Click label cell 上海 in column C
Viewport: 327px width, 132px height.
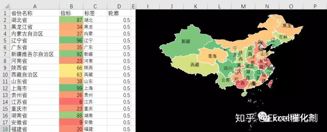pos(95,88)
